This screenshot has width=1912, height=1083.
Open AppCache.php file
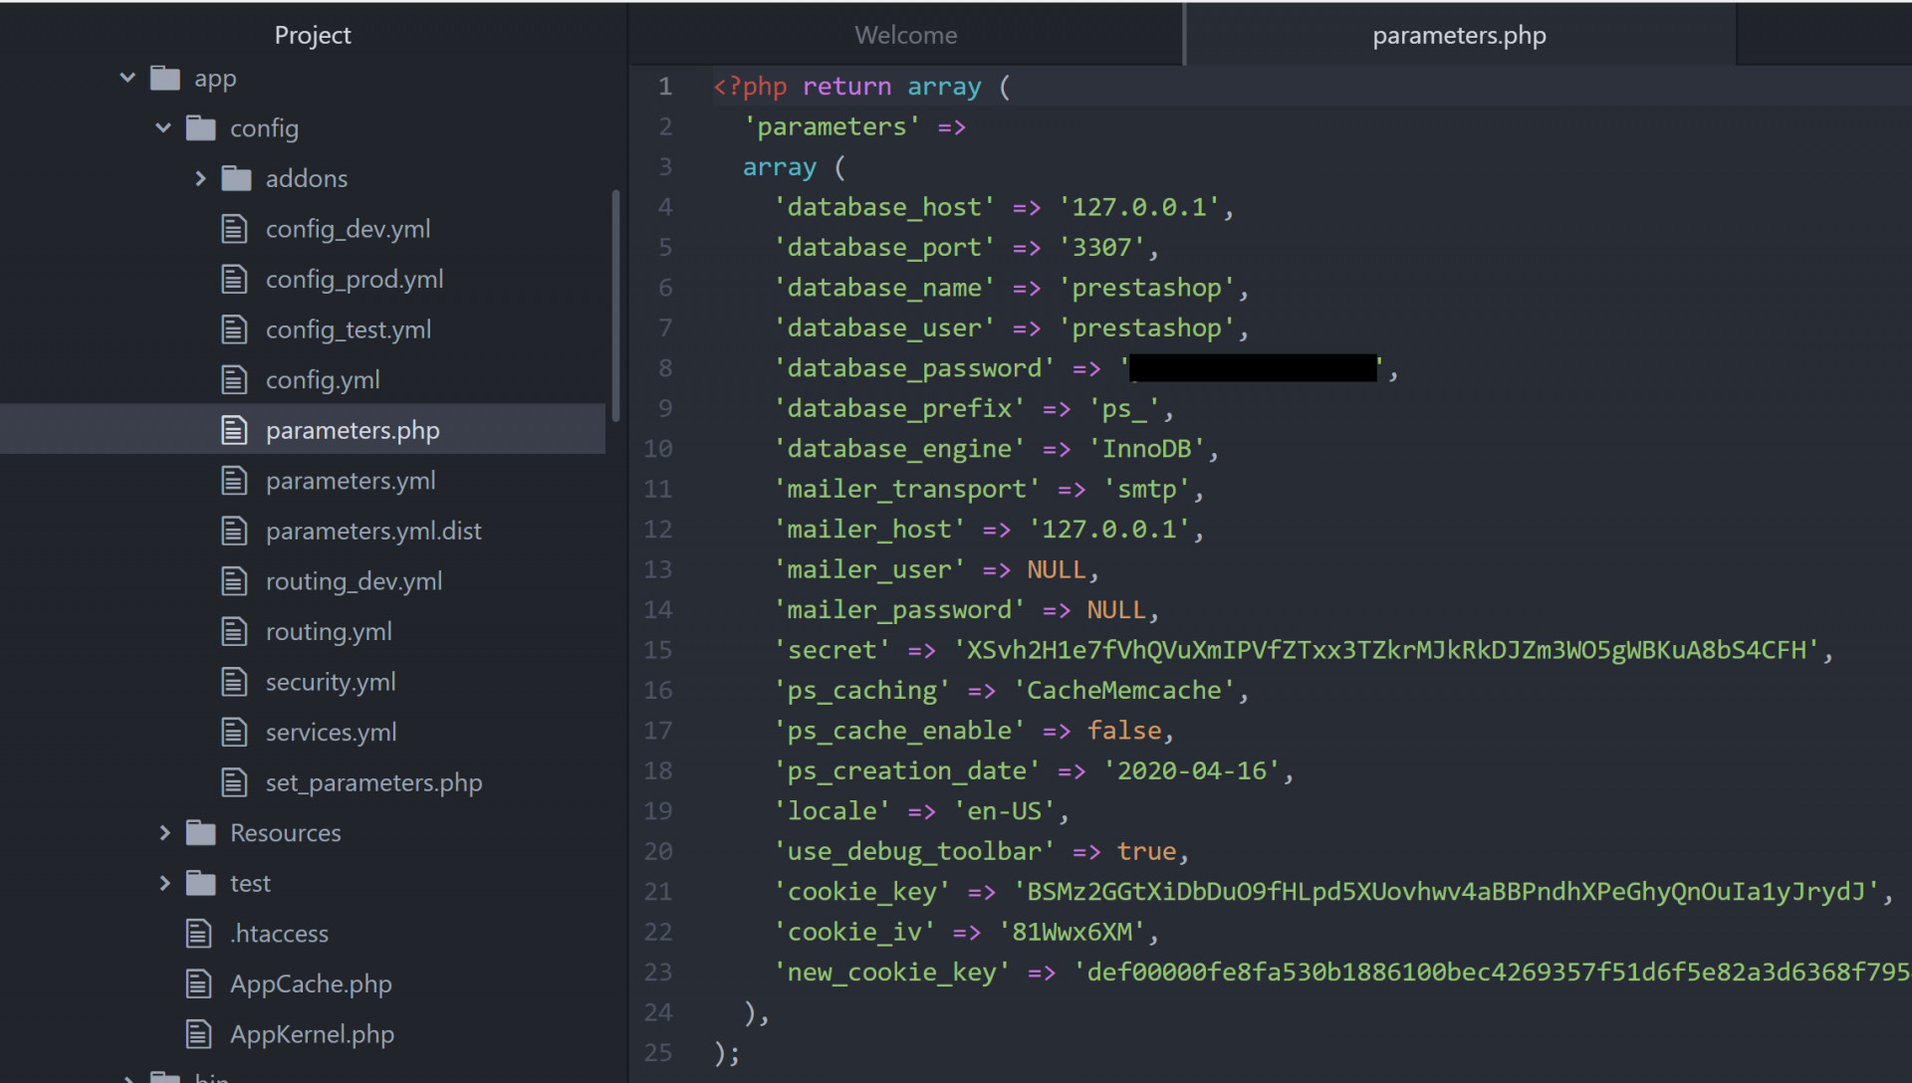pyautogui.click(x=311, y=983)
